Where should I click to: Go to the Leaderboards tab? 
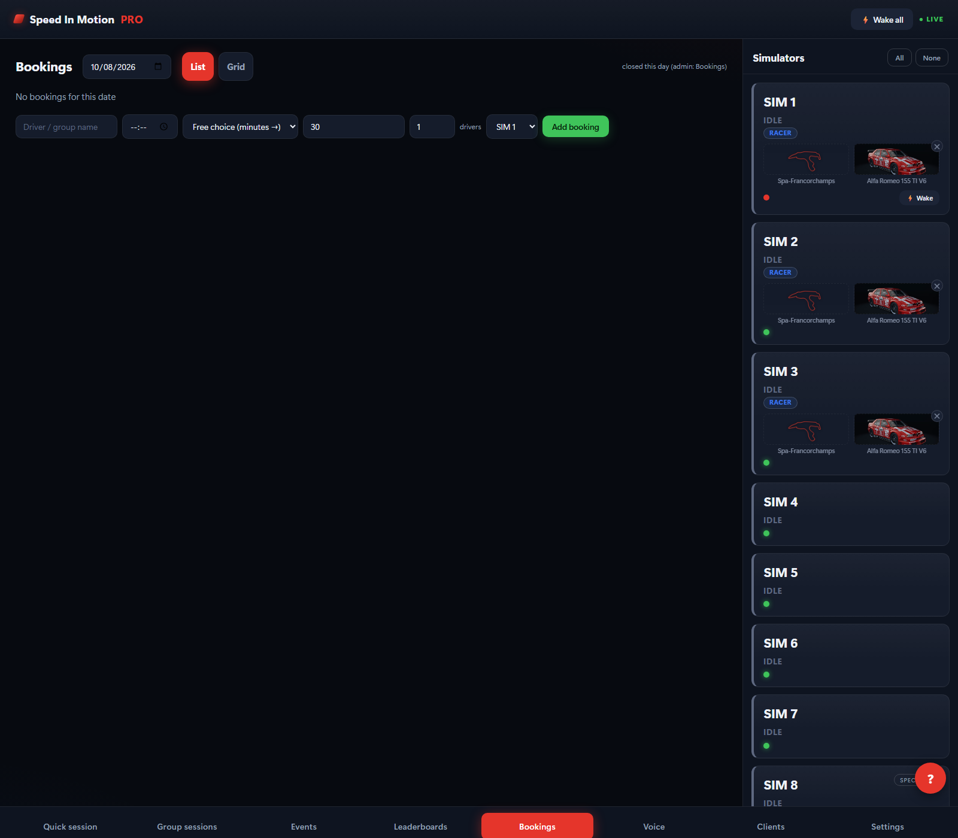pos(420,827)
